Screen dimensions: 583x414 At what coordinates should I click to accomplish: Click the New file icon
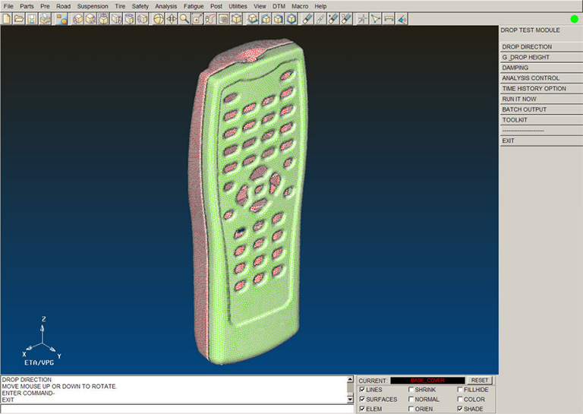pos(7,18)
